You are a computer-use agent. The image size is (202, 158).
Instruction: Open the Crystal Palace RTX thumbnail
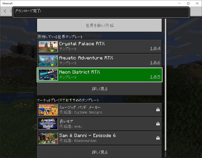coord(48,46)
